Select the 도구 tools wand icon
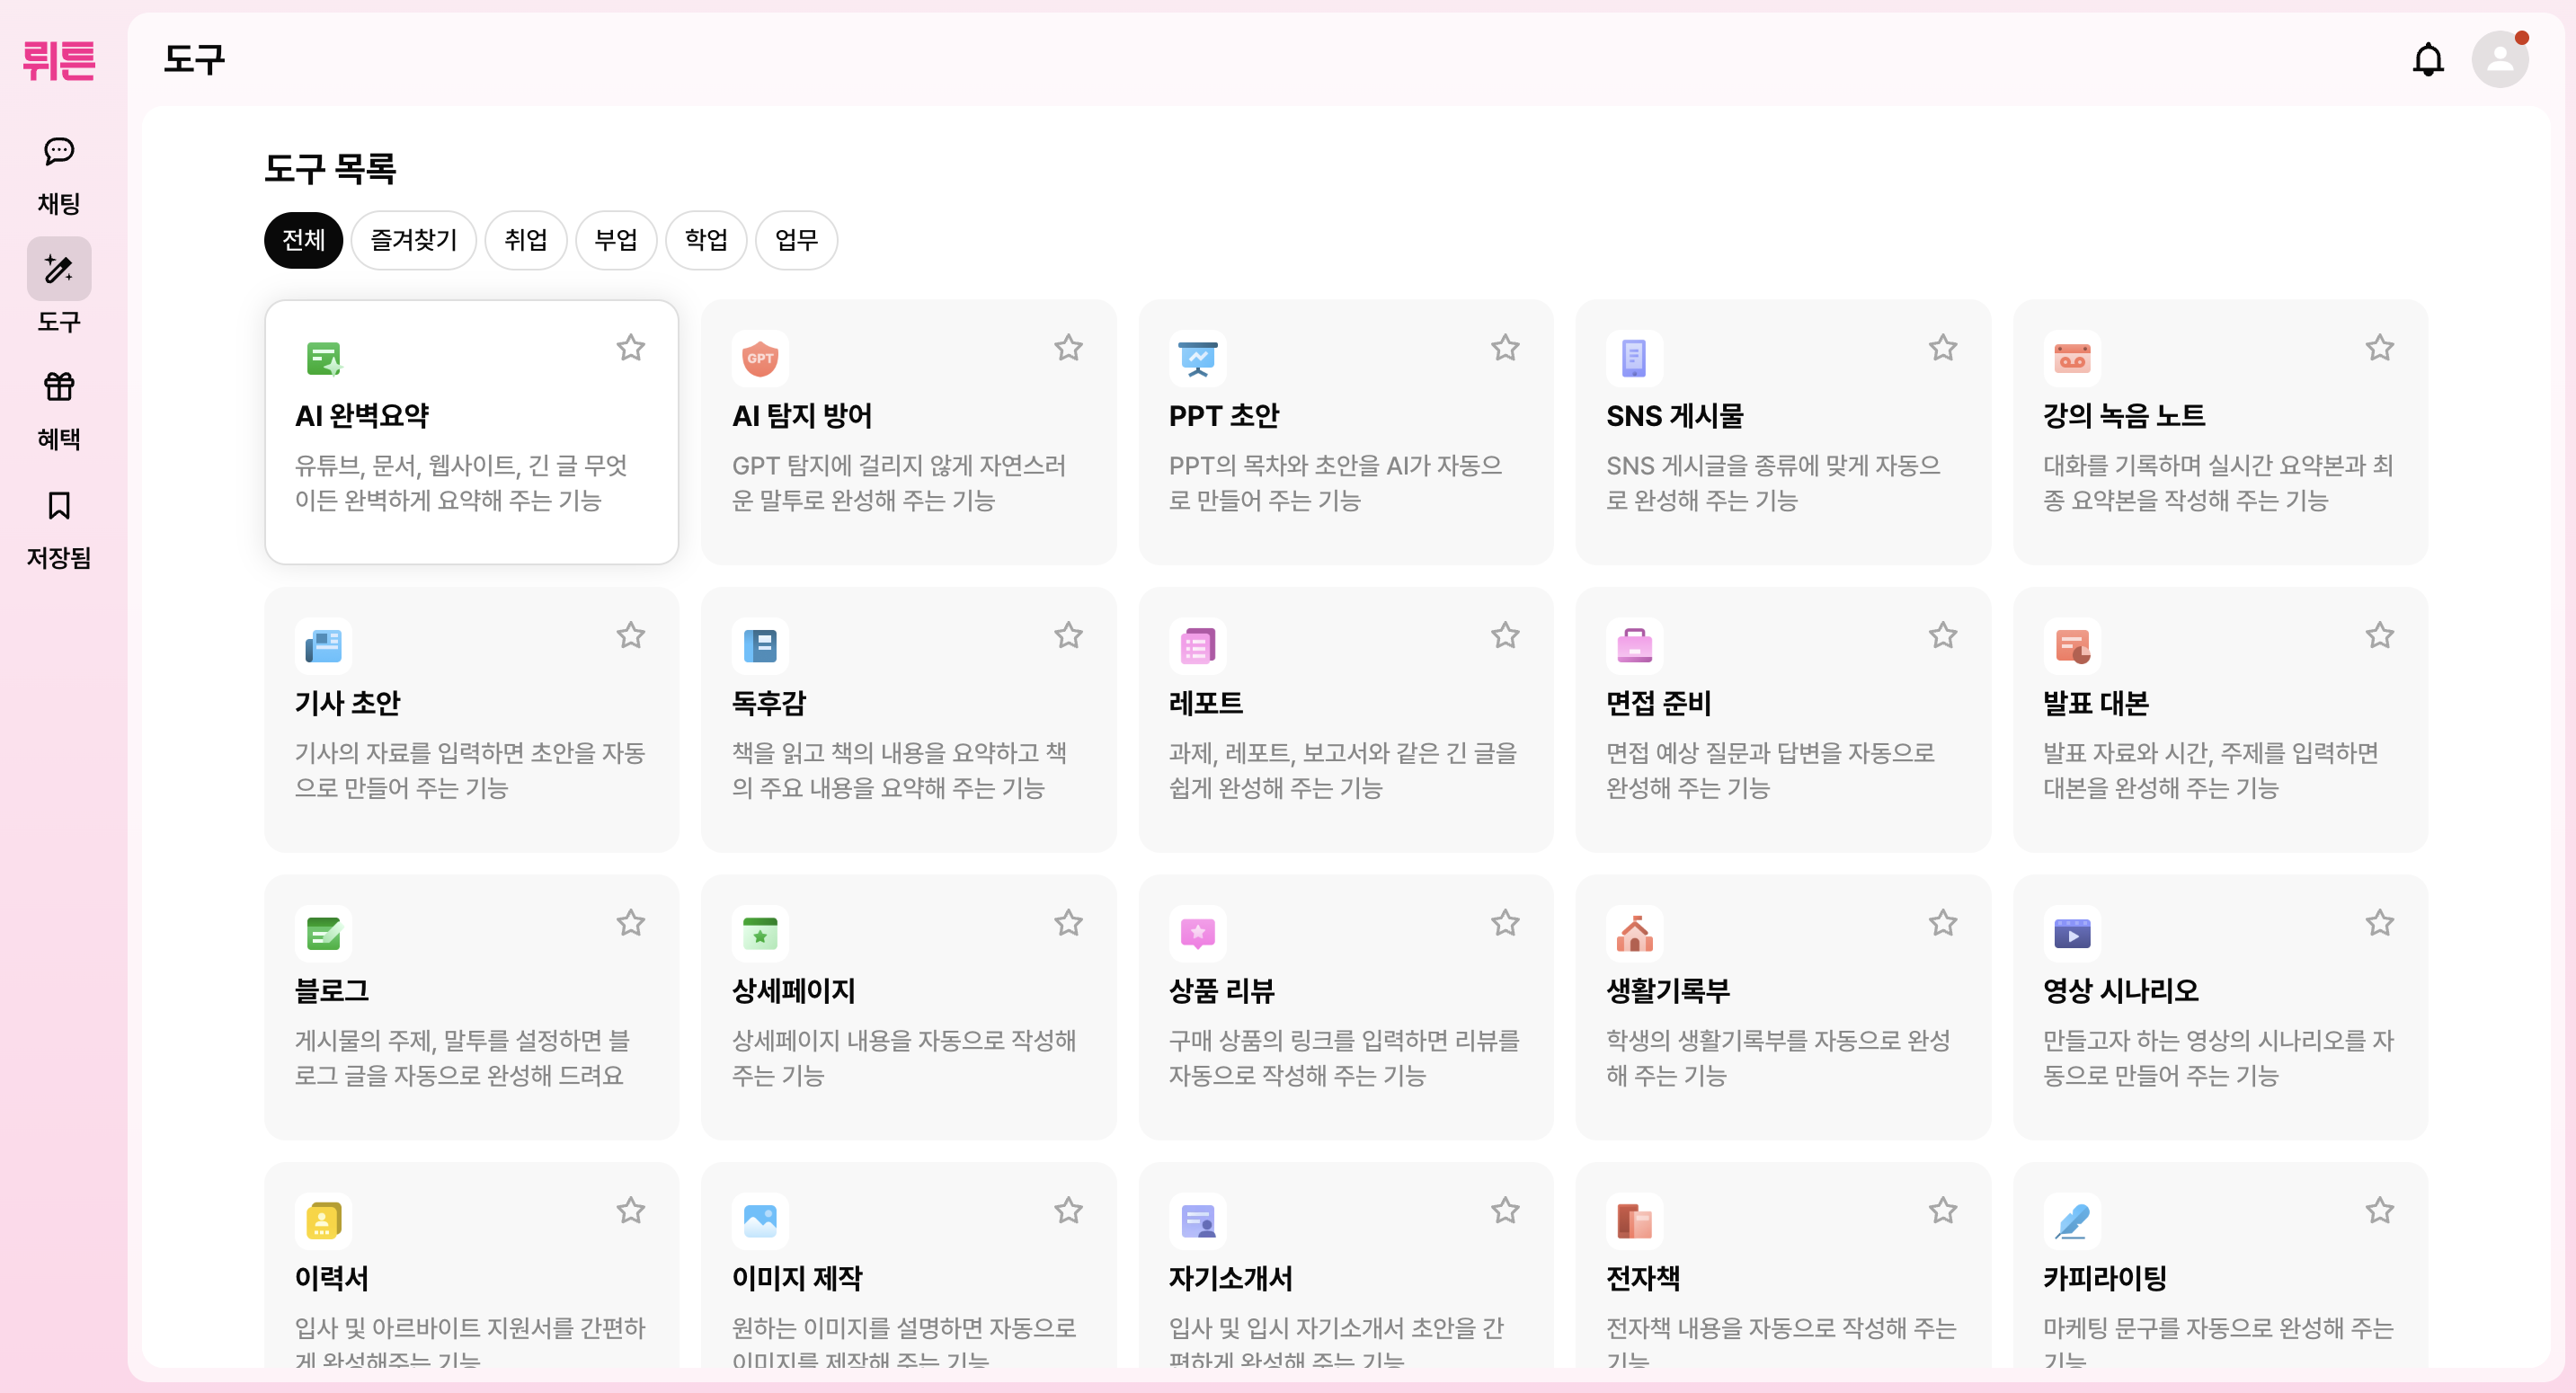Image resolution: width=2576 pixels, height=1393 pixels. [x=59, y=268]
